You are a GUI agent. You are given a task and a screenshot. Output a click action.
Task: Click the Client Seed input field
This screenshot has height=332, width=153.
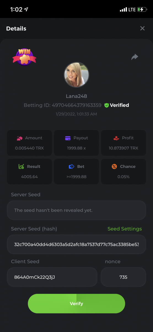[x=52, y=277]
